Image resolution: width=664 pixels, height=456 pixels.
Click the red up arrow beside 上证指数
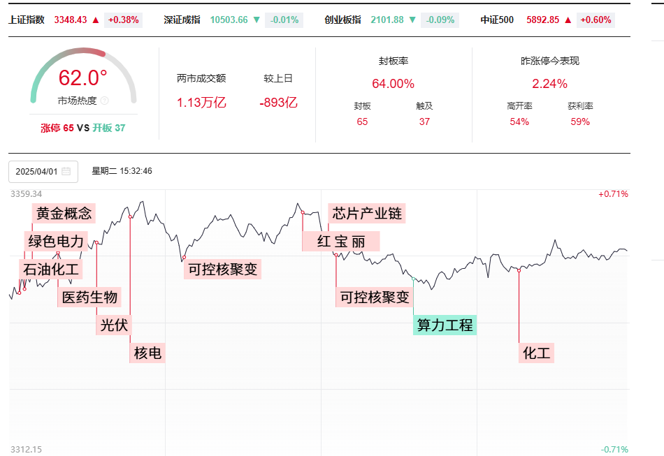[96, 20]
